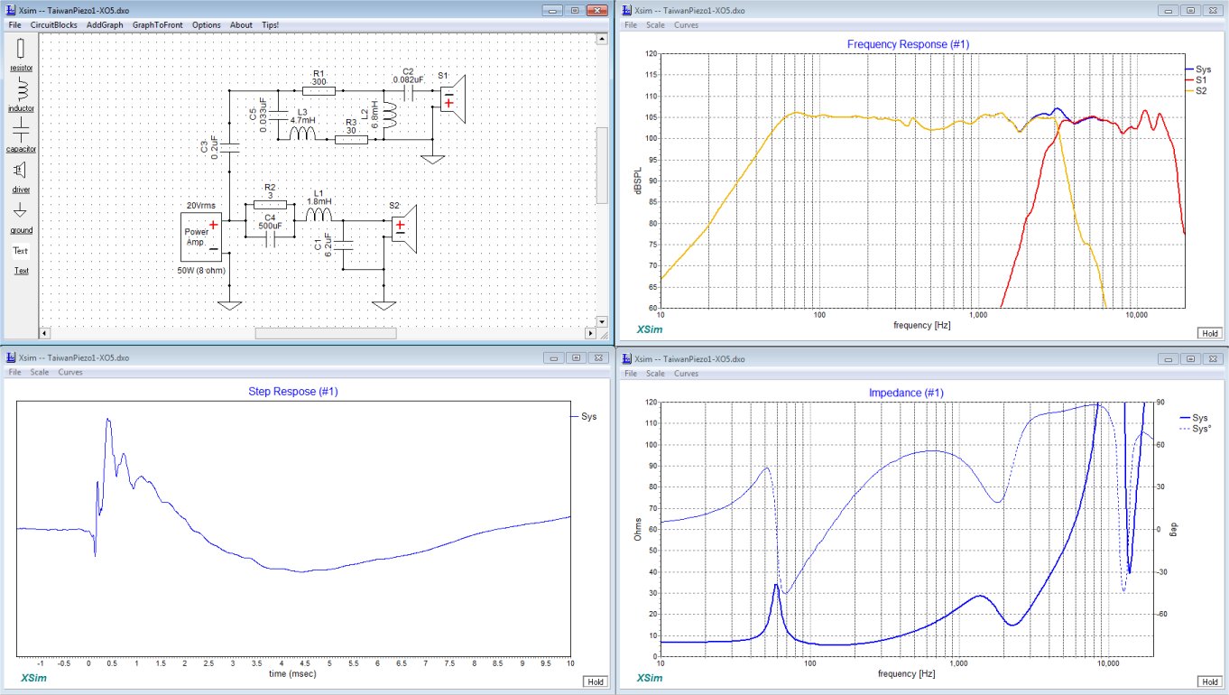The width and height of the screenshot is (1229, 695).
Task: Click Hold button in Impedance window
Action: (1209, 681)
